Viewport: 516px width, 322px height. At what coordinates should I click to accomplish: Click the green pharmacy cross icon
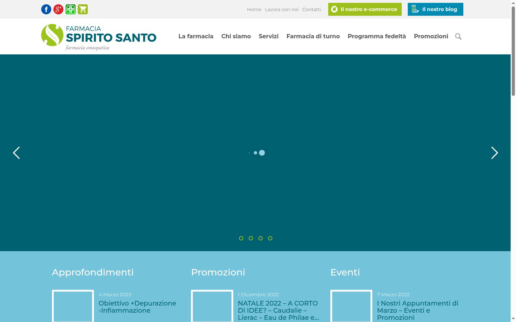point(71,9)
